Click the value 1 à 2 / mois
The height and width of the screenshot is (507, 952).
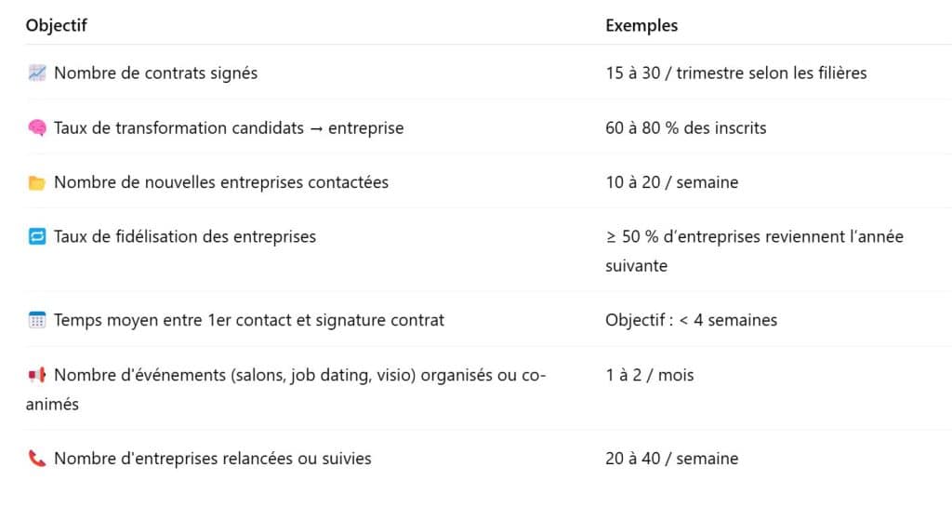tap(649, 375)
